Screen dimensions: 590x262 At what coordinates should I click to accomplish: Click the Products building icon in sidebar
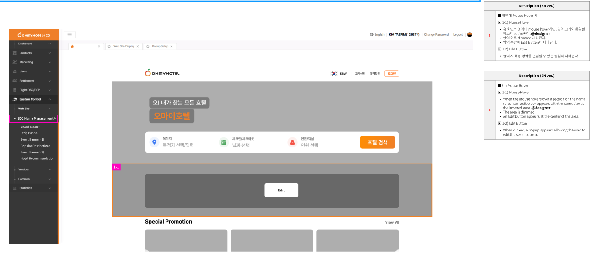(15, 53)
